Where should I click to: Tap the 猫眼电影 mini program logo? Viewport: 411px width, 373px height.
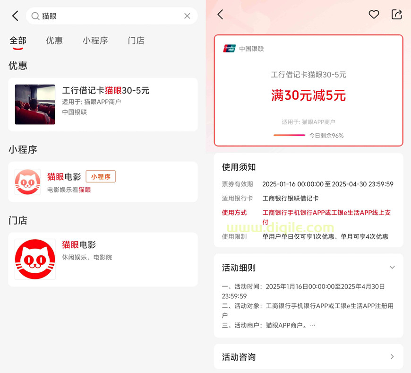click(x=27, y=182)
